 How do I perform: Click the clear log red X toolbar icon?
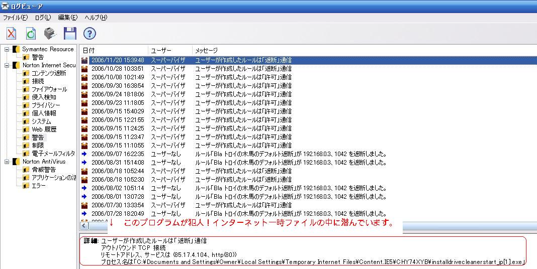coord(12,34)
